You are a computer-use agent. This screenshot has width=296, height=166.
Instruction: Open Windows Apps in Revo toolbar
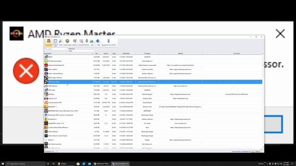[x=55, y=43]
